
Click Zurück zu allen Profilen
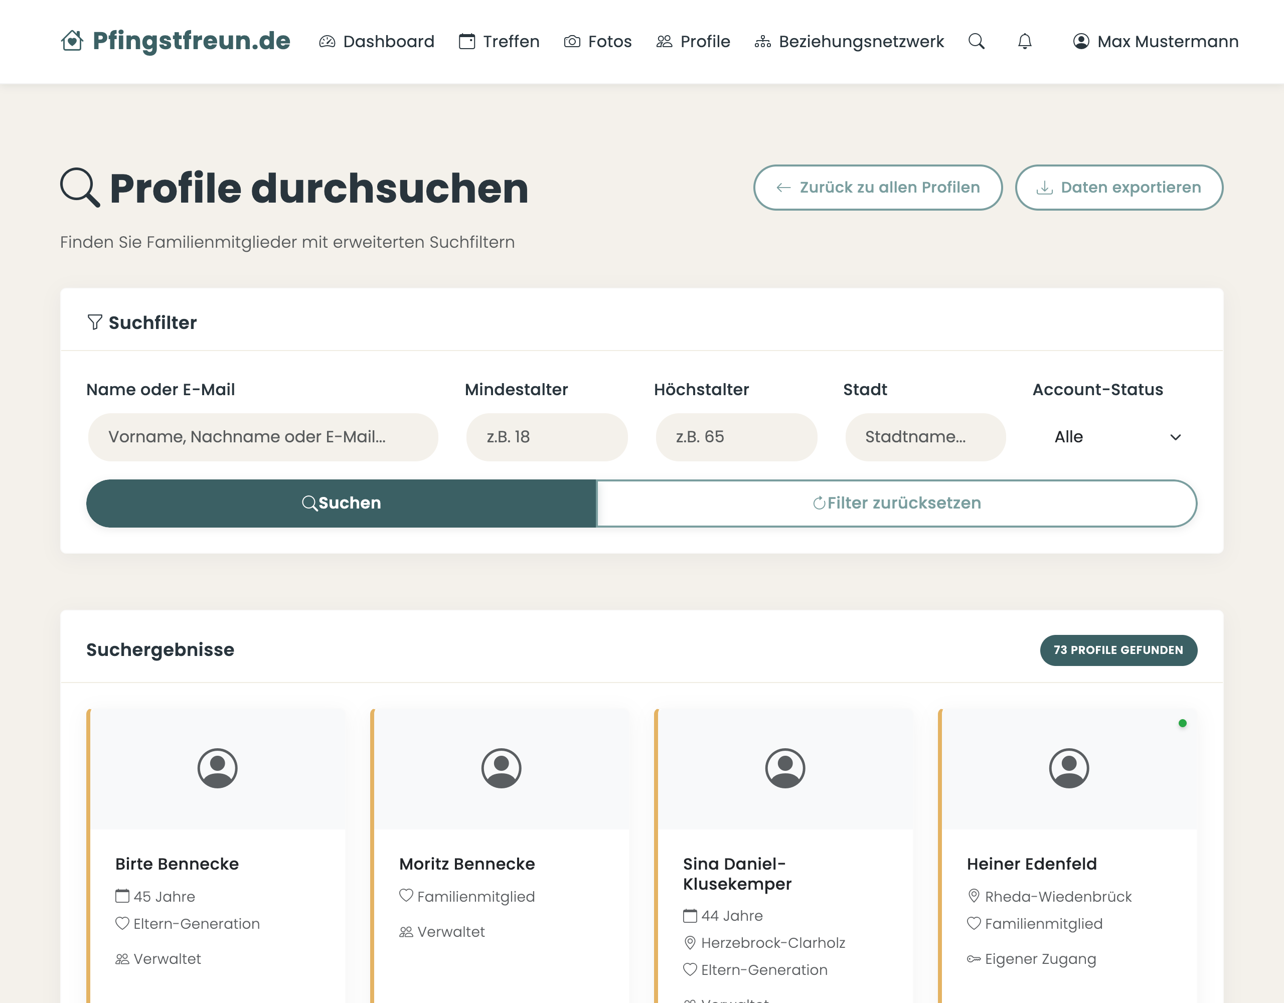point(878,188)
